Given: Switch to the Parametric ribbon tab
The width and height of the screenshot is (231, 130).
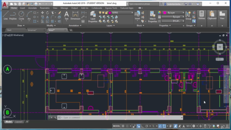Looking at the screenshot, I should pyautogui.click(x=45, y=8).
